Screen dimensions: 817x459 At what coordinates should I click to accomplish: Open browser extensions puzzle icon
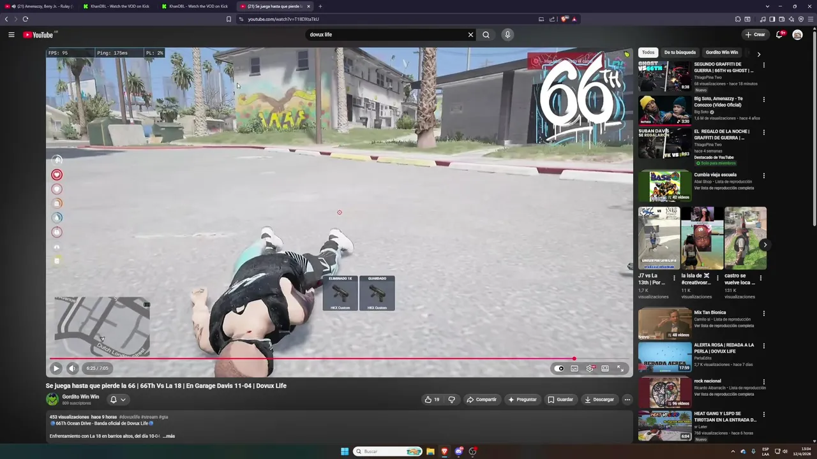coord(738,19)
